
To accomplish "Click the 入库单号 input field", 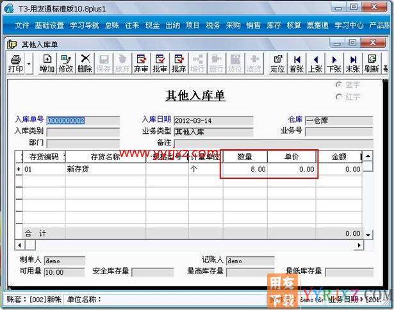I will pos(83,120).
